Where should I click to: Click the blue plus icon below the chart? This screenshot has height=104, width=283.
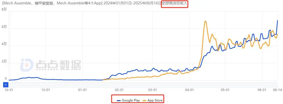6,85
